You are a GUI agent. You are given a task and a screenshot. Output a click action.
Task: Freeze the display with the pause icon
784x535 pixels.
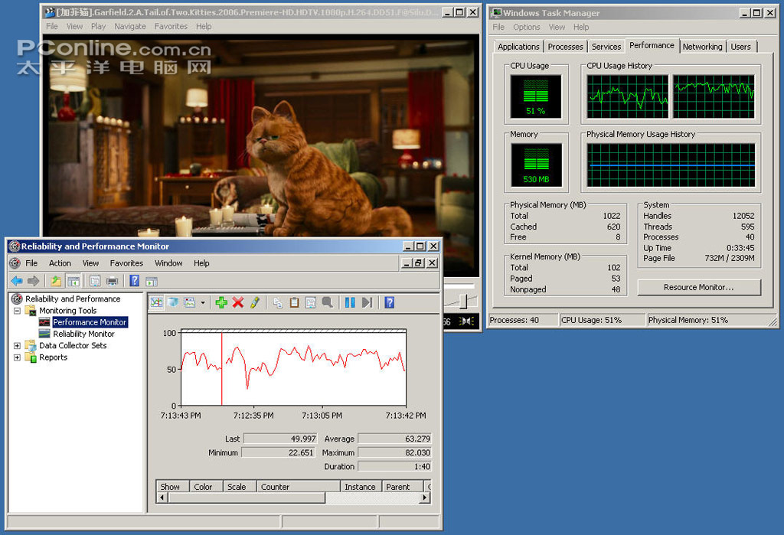click(350, 302)
